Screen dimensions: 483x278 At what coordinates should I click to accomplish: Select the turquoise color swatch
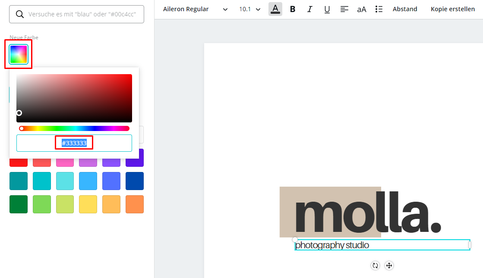click(42, 181)
